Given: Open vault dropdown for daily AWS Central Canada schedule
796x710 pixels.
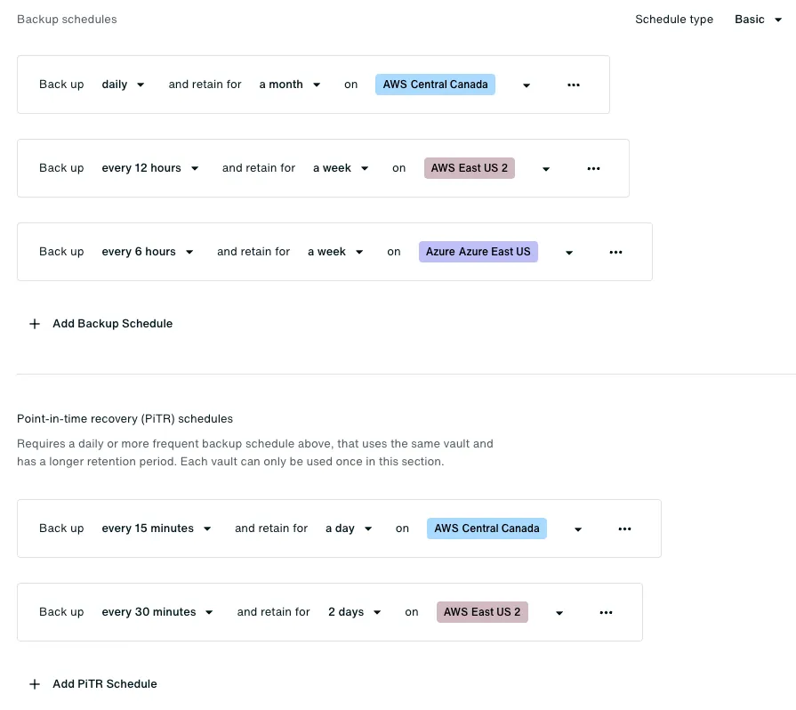Looking at the screenshot, I should pyautogui.click(x=526, y=85).
